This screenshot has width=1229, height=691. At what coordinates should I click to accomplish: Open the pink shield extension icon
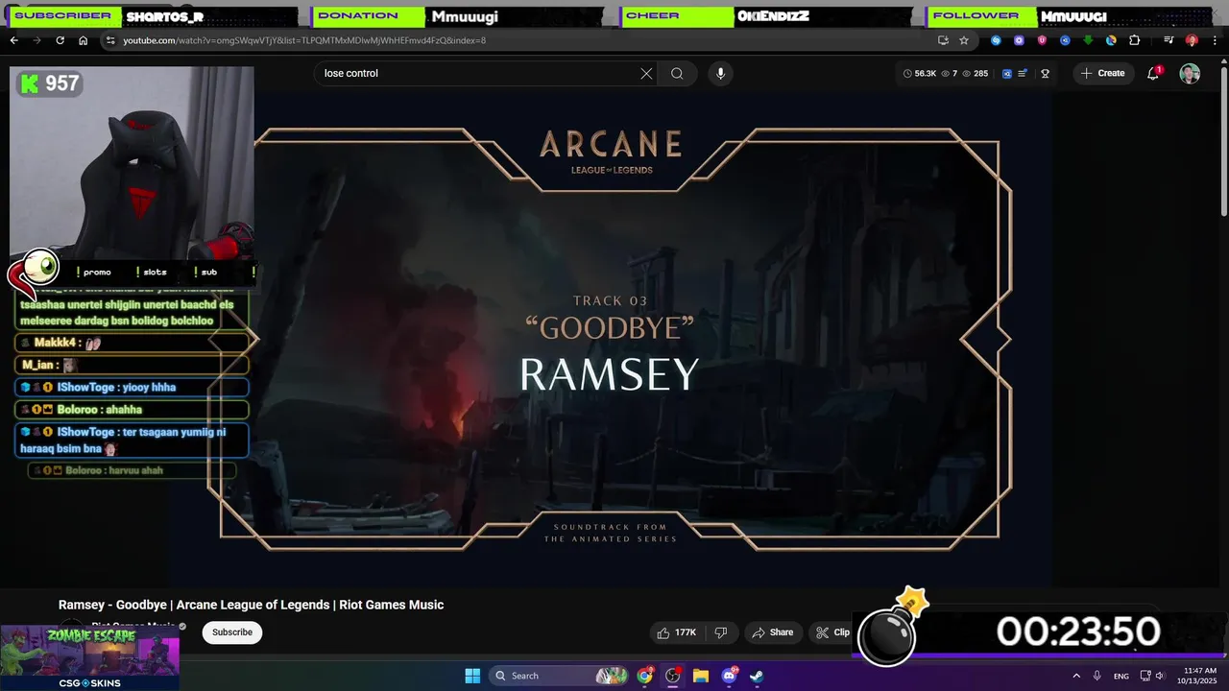click(x=1042, y=40)
